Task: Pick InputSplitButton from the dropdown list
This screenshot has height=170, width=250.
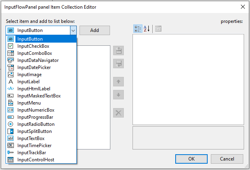Action: (34, 131)
